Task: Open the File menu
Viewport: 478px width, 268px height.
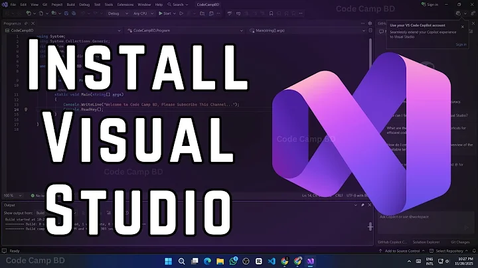Action: [13, 5]
